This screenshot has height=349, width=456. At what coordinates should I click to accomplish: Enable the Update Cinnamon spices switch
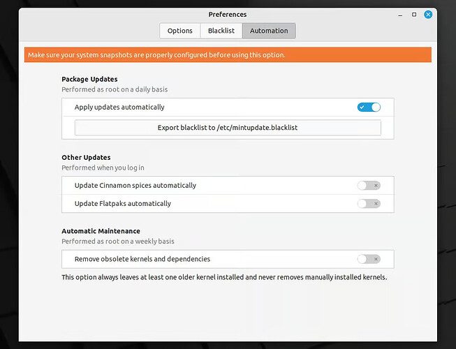(x=369, y=186)
